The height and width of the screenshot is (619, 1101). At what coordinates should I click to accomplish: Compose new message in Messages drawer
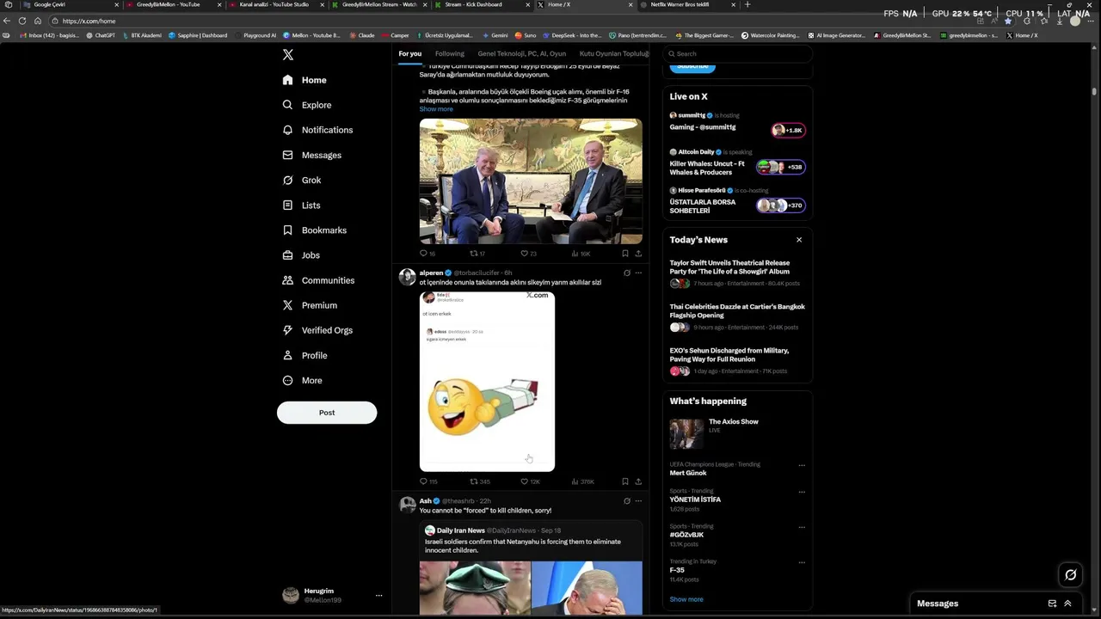[1052, 604]
